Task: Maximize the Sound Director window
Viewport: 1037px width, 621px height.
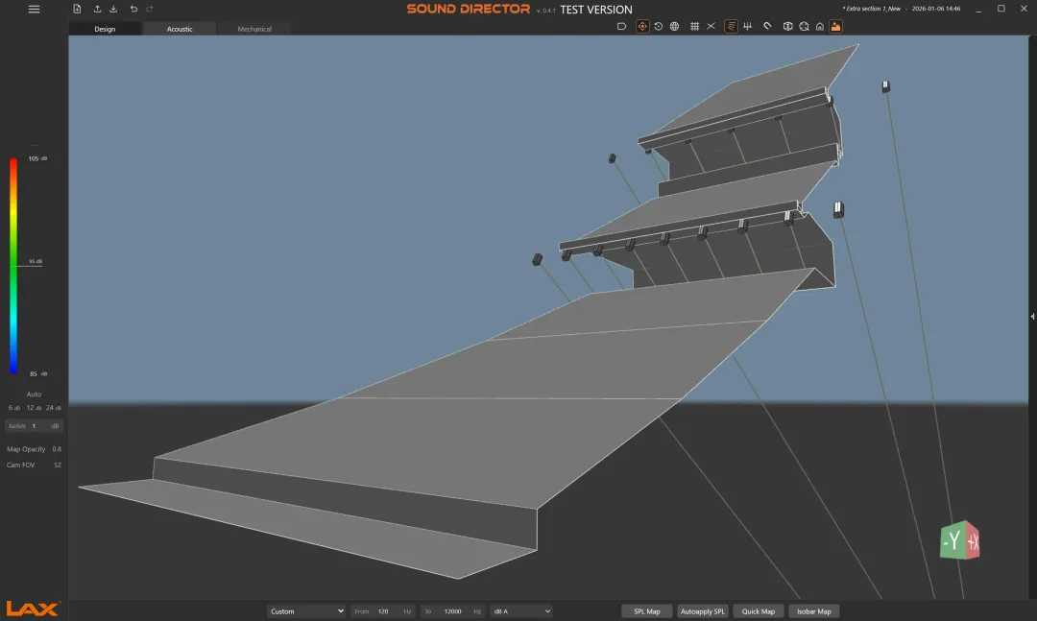Action: pyautogui.click(x=1001, y=9)
